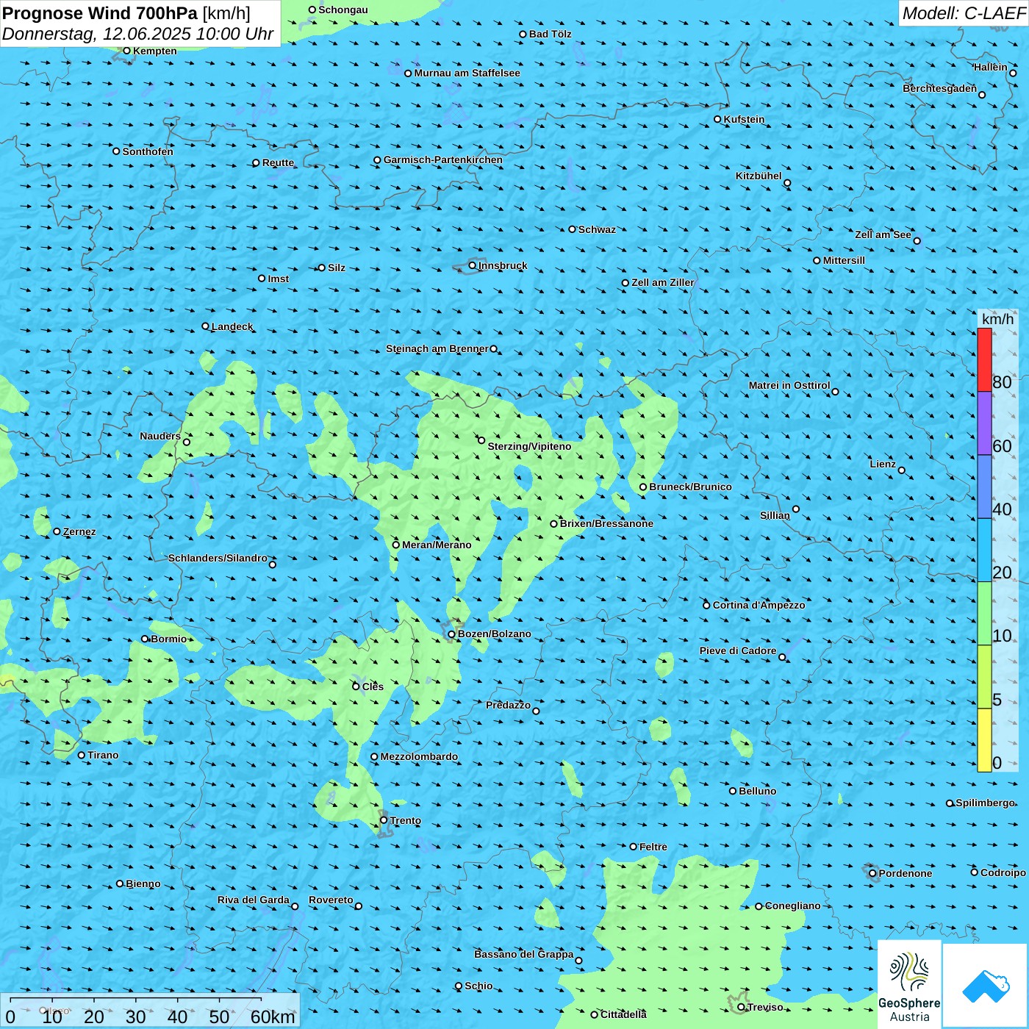Select the Kitzbühel place name

759,176
